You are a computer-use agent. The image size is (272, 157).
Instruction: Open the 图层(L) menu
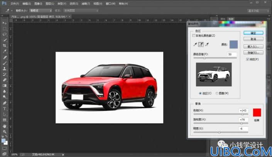(50, 3)
